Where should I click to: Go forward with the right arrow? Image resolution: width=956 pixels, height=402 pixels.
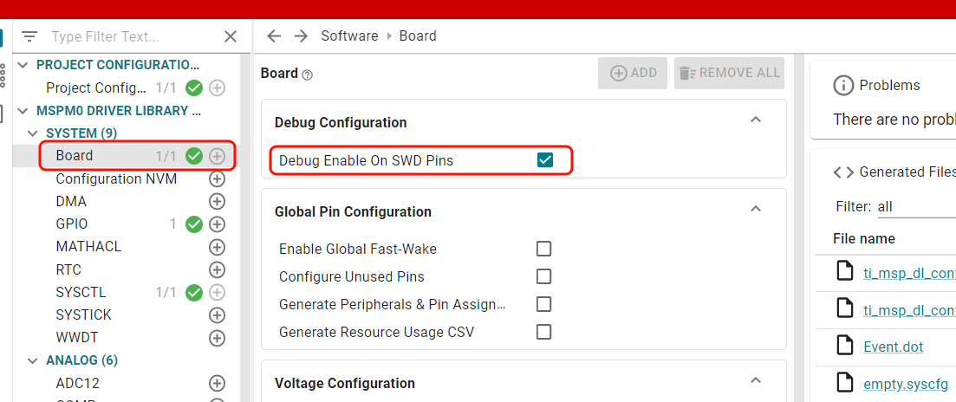click(302, 36)
